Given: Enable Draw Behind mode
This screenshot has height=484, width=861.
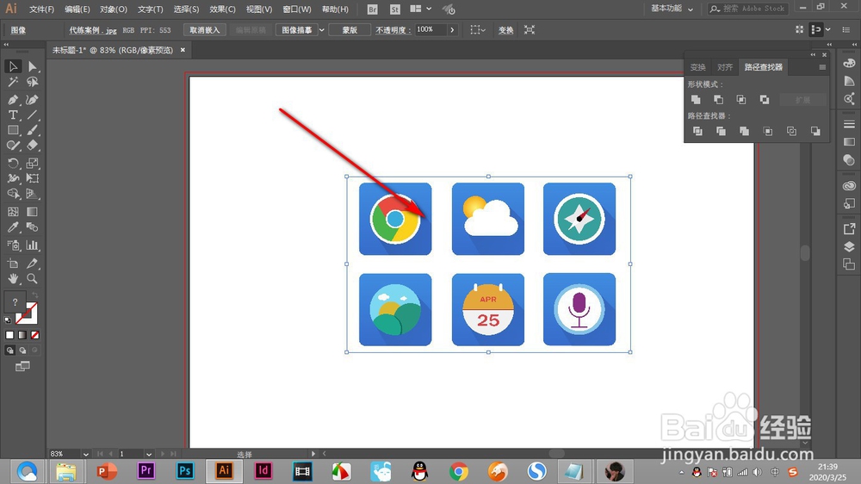Looking at the screenshot, I should click(22, 351).
